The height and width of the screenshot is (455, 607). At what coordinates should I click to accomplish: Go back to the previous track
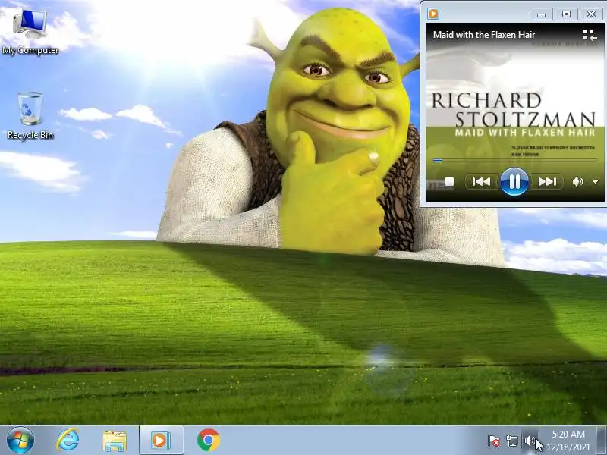pos(482,181)
